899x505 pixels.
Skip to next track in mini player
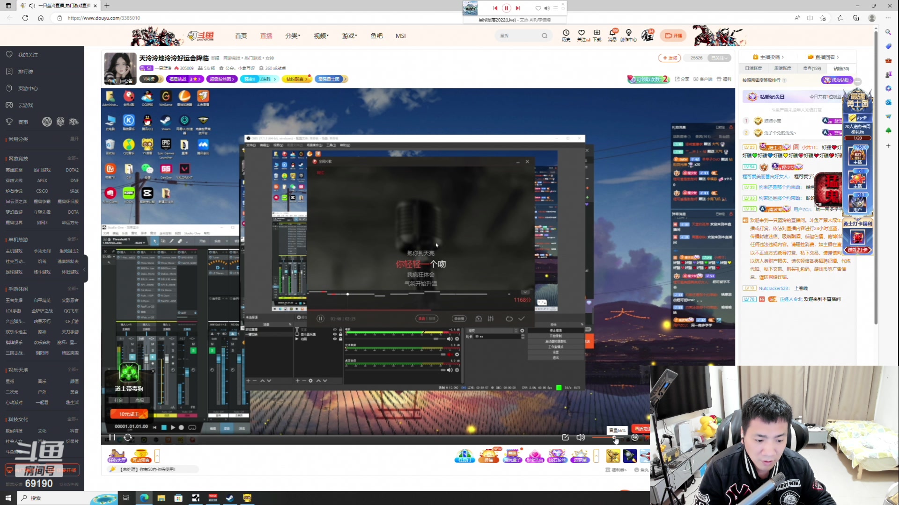pos(517,8)
